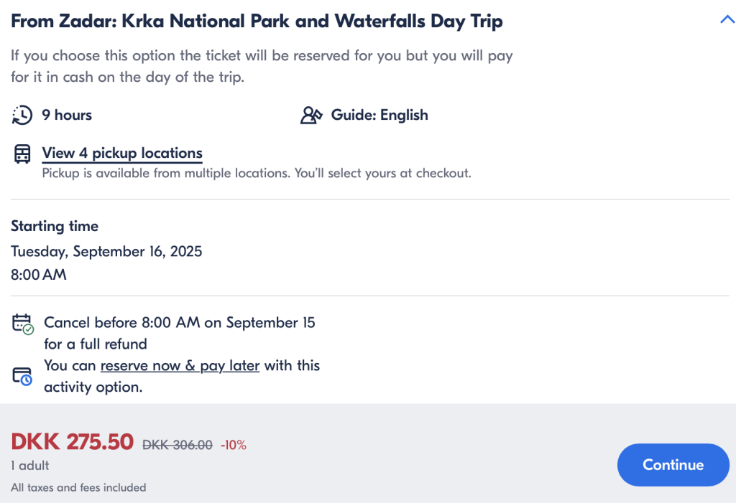This screenshot has width=736, height=503.
Task: Click the cancel before 8:00 AM text
Action: click(x=179, y=334)
